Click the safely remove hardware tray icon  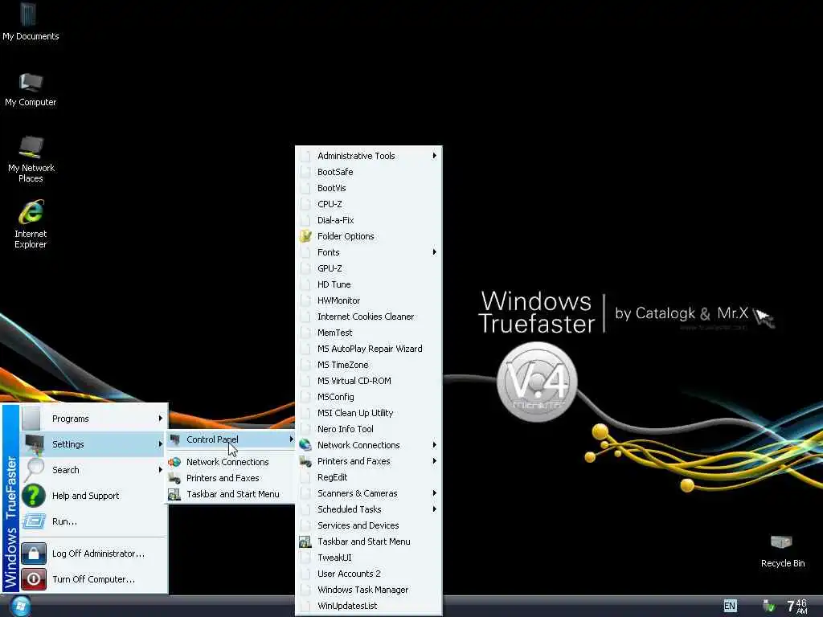(x=768, y=606)
